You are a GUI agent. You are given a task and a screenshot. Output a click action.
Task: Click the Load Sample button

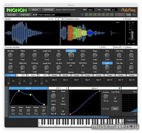click(48, 10)
